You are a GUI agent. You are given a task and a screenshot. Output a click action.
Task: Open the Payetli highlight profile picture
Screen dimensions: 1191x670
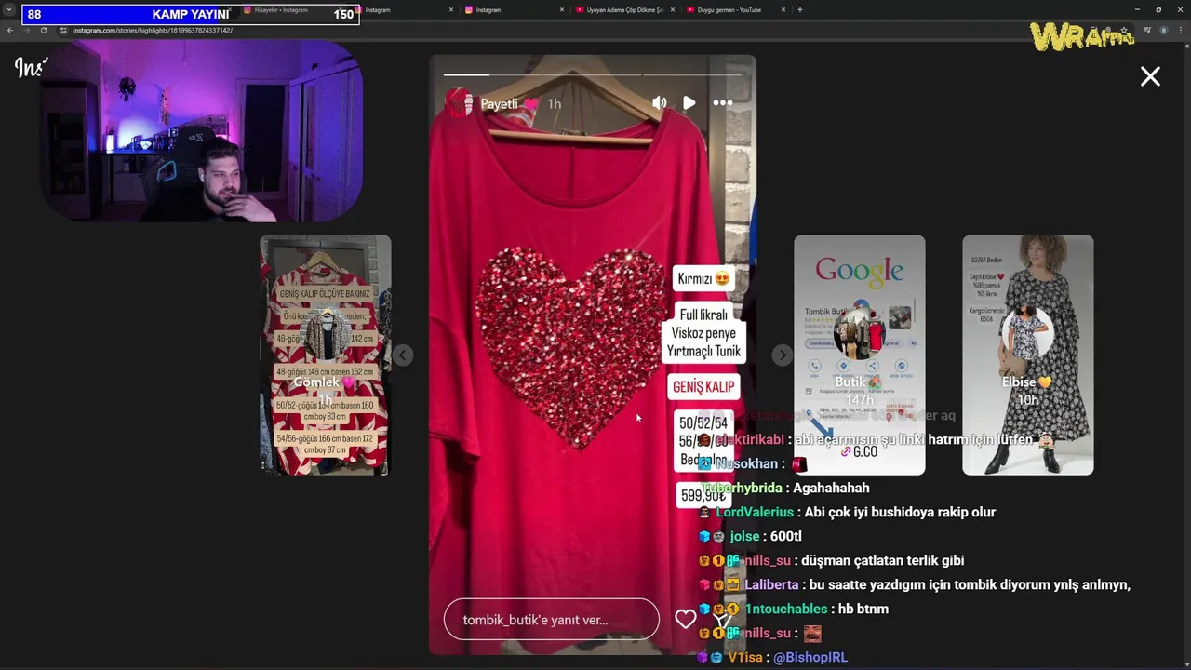pyautogui.click(x=459, y=103)
